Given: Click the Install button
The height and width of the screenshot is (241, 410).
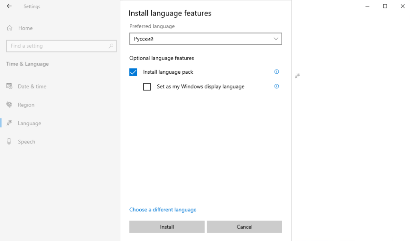Looking at the screenshot, I should pos(167,227).
